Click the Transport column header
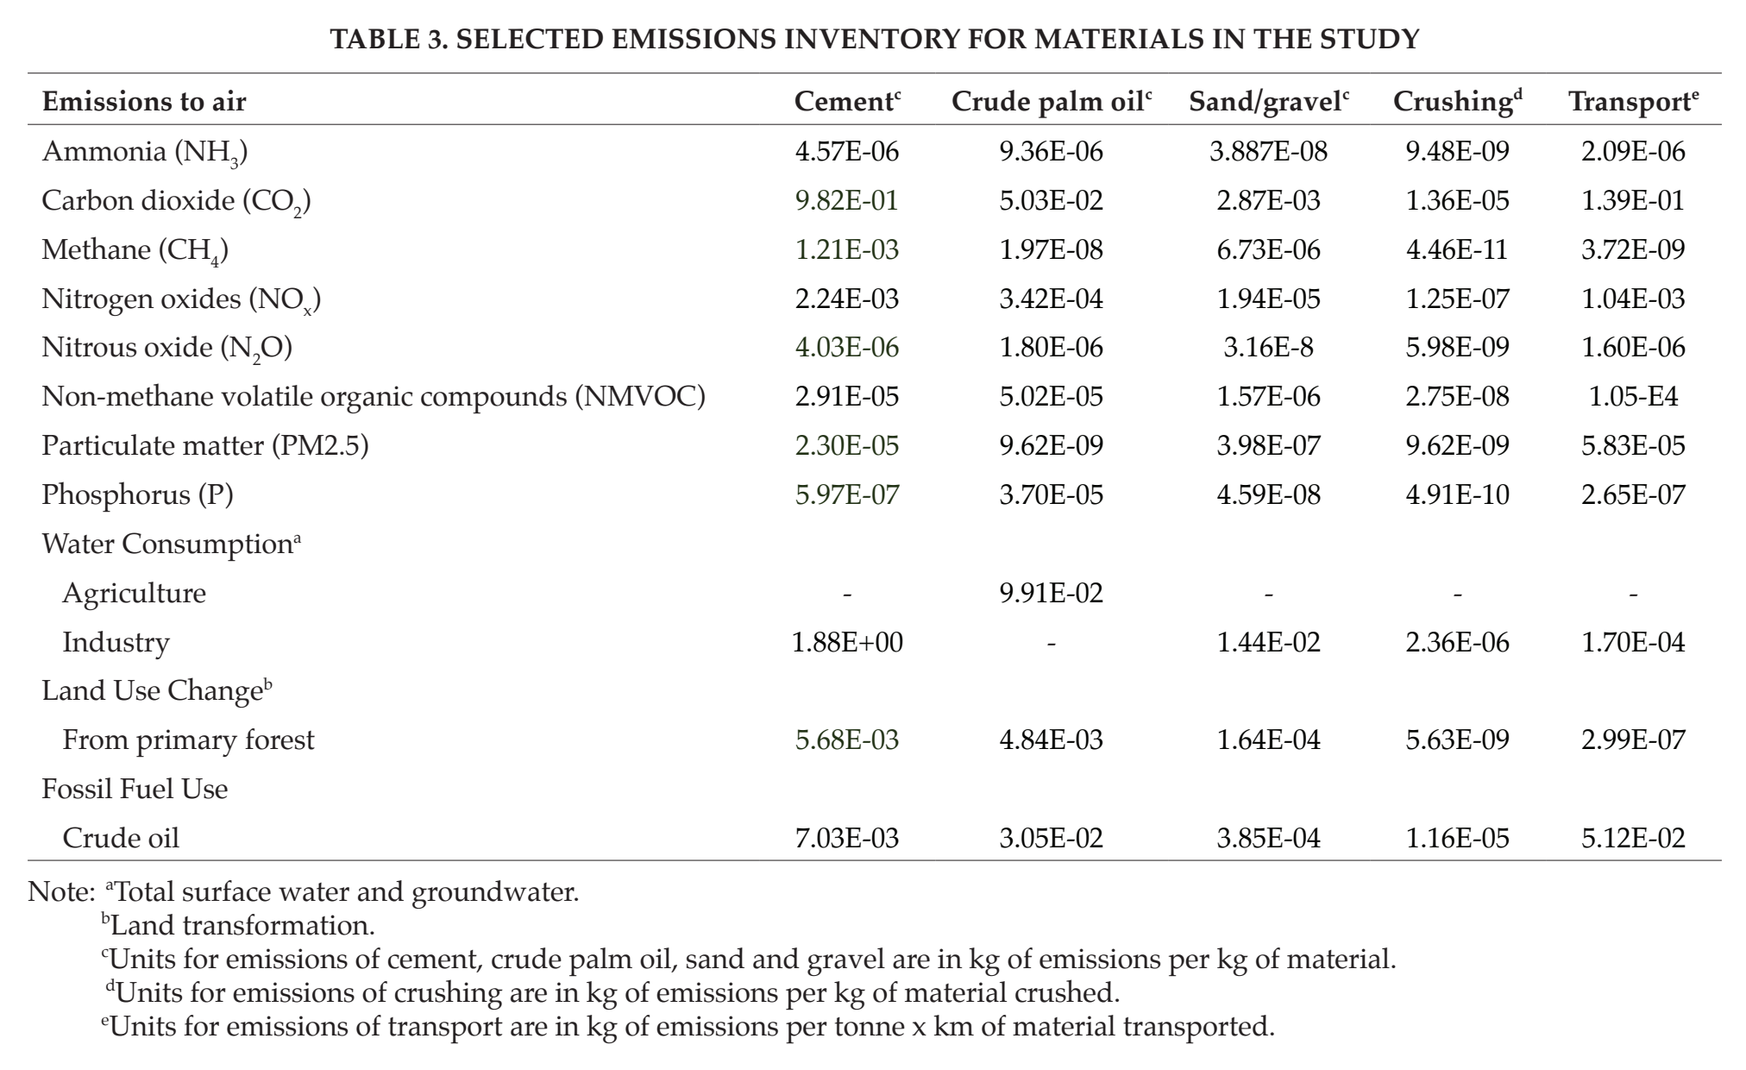The image size is (1746, 1070). click(x=1634, y=102)
